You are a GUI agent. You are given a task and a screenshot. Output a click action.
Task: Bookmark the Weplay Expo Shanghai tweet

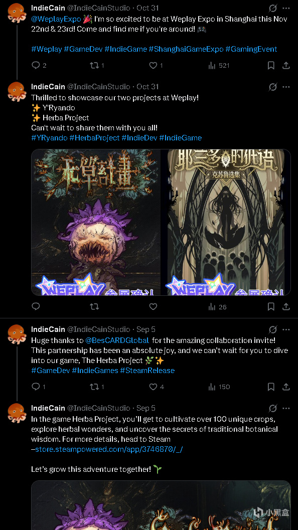271,65
